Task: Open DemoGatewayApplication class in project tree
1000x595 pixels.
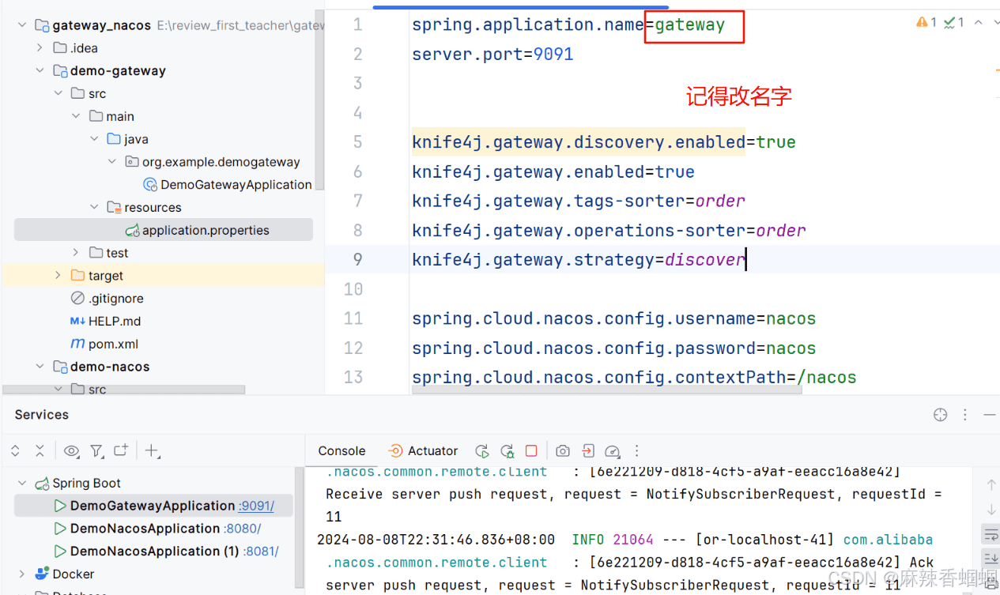Action: coord(228,185)
